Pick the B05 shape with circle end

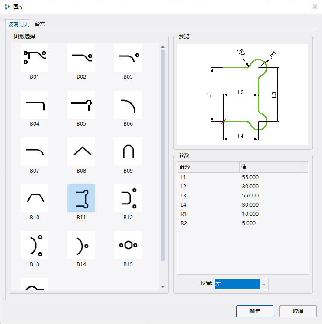pyautogui.click(x=81, y=105)
